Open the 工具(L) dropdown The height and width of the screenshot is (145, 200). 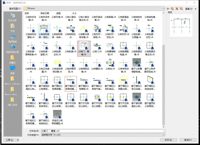tap(11, 140)
